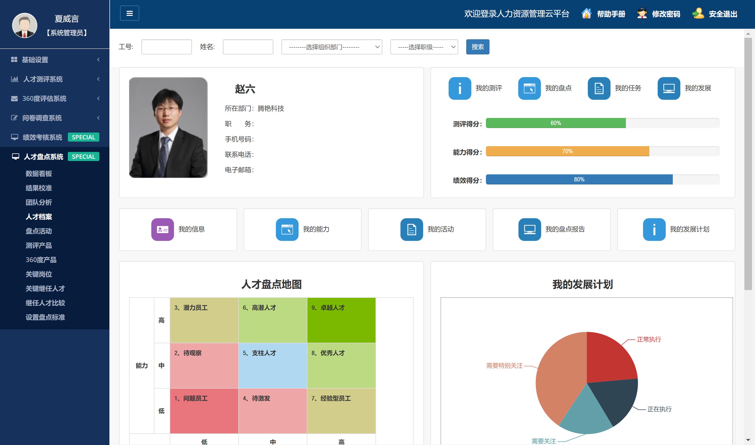Click the 我的盘点报告 monitor icon
755x445 pixels.
click(x=529, y=229)
